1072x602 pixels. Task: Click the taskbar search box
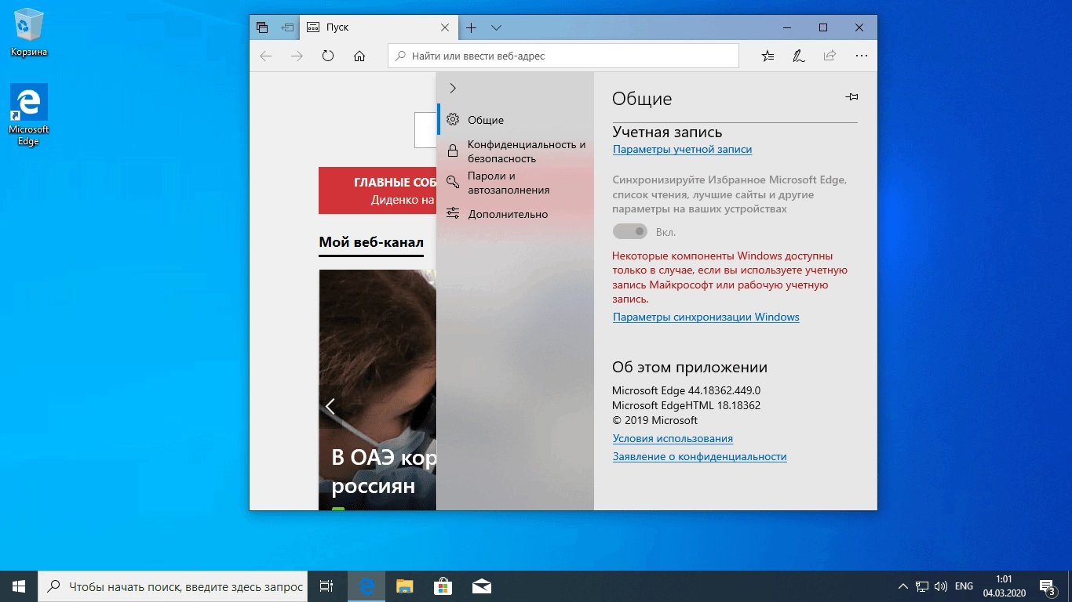(173, 586)
